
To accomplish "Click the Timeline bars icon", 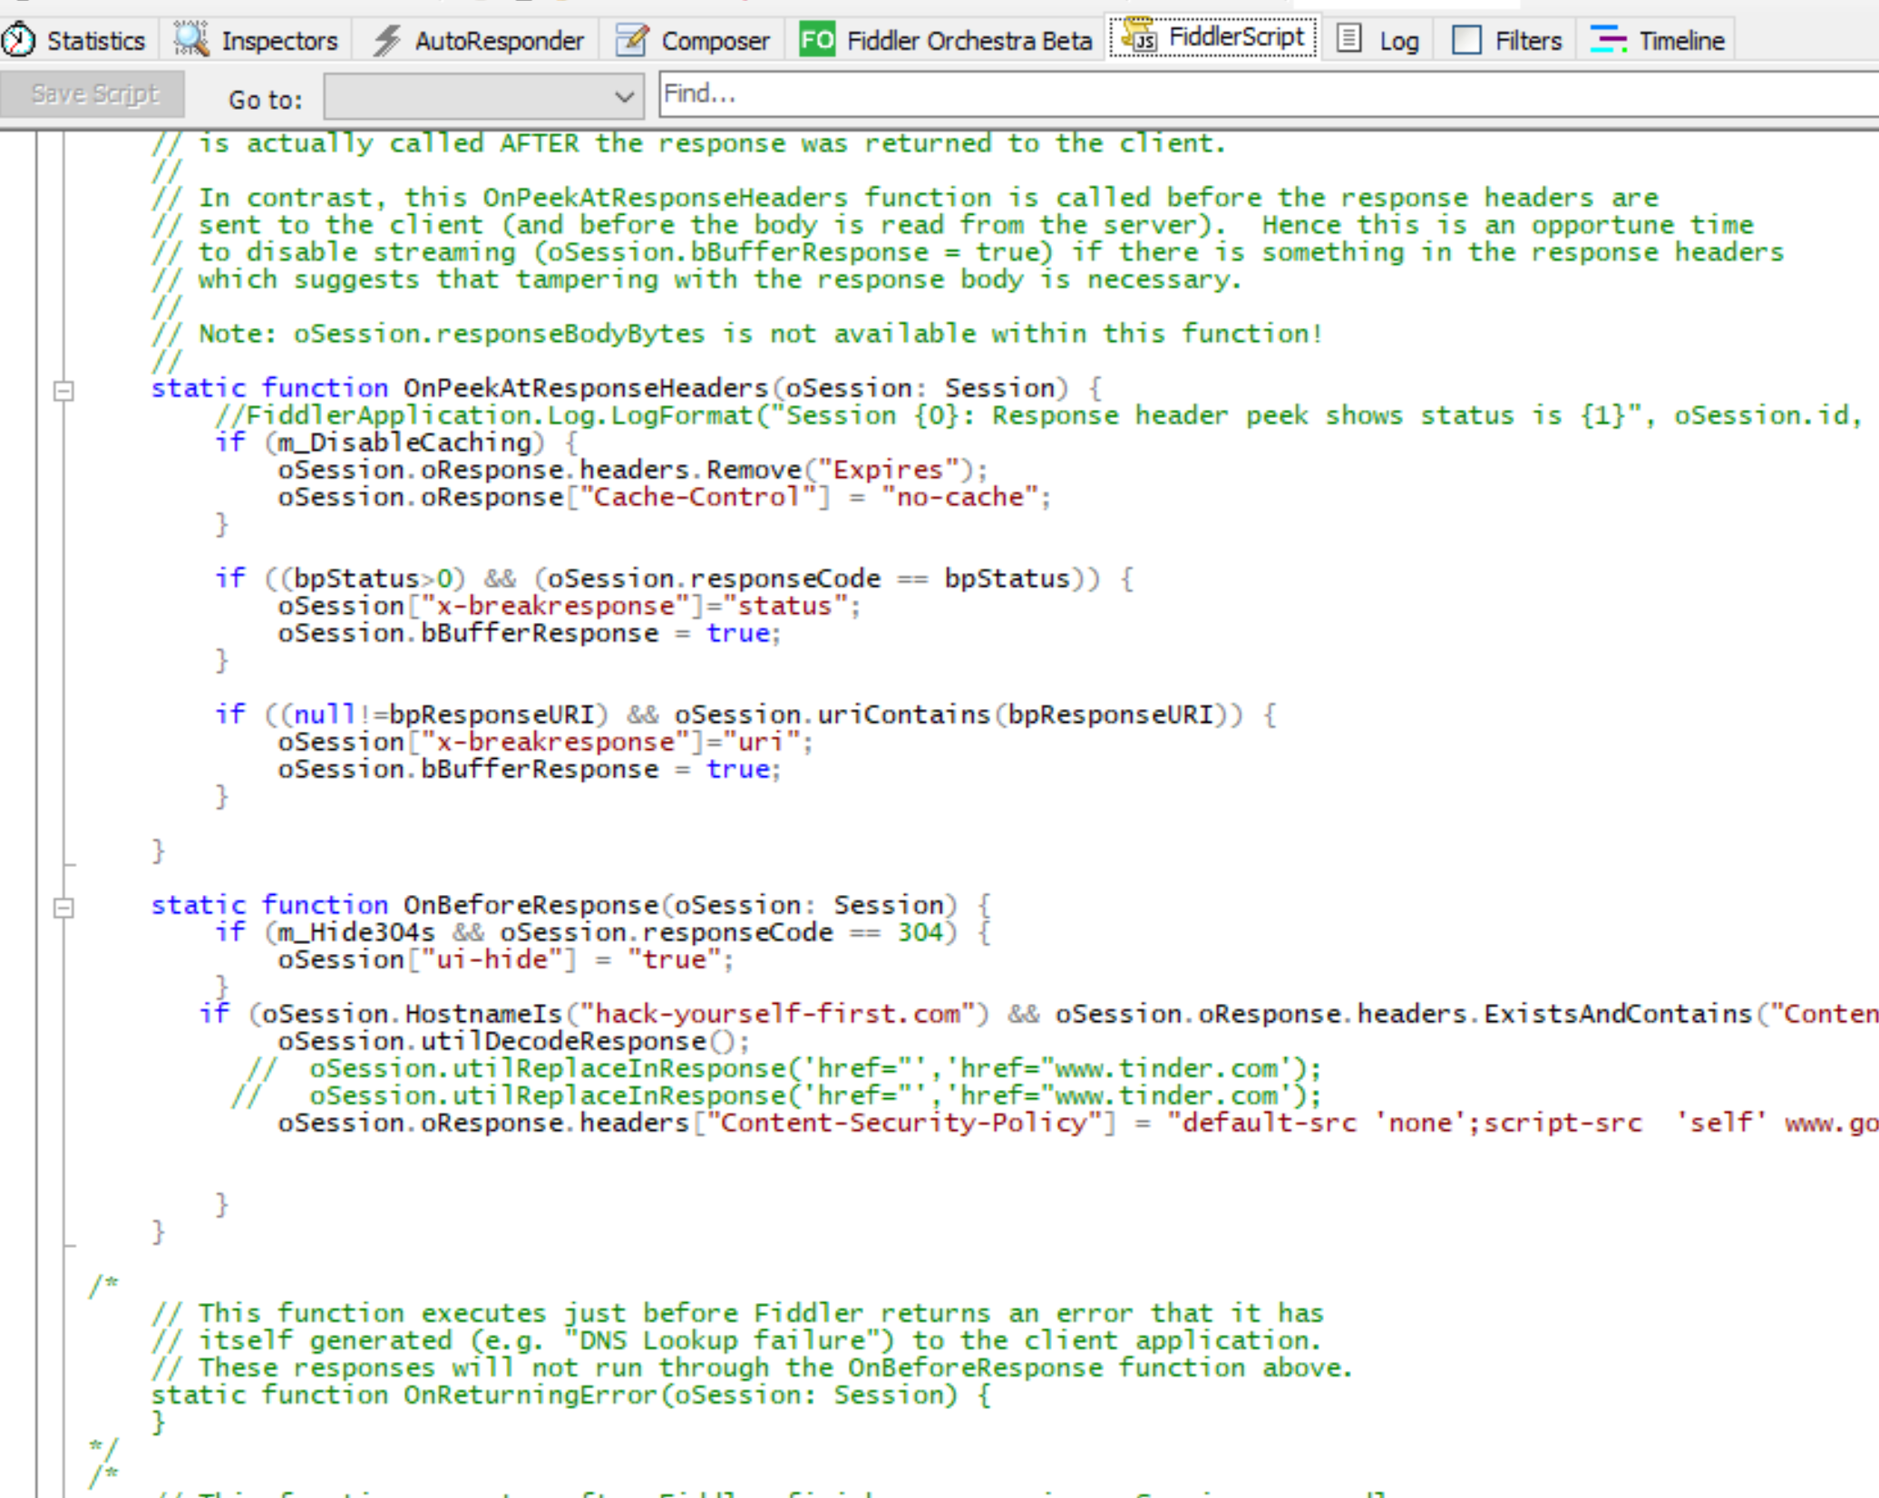I will coord(1608,41).
